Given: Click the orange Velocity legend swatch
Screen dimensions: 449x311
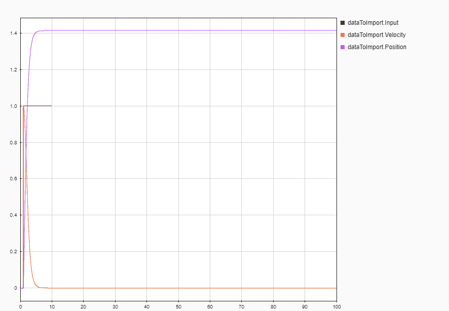Looking at the screenshot, I should point(343,35).
